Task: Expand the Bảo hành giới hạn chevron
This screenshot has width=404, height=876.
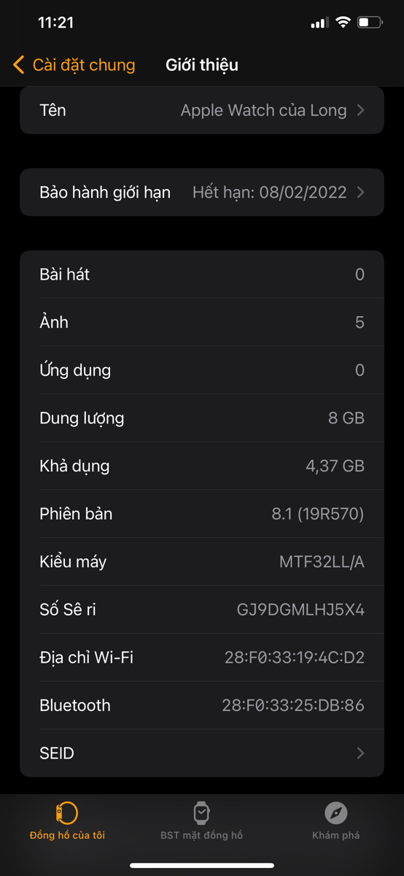Action: click(x=361, y=193)
